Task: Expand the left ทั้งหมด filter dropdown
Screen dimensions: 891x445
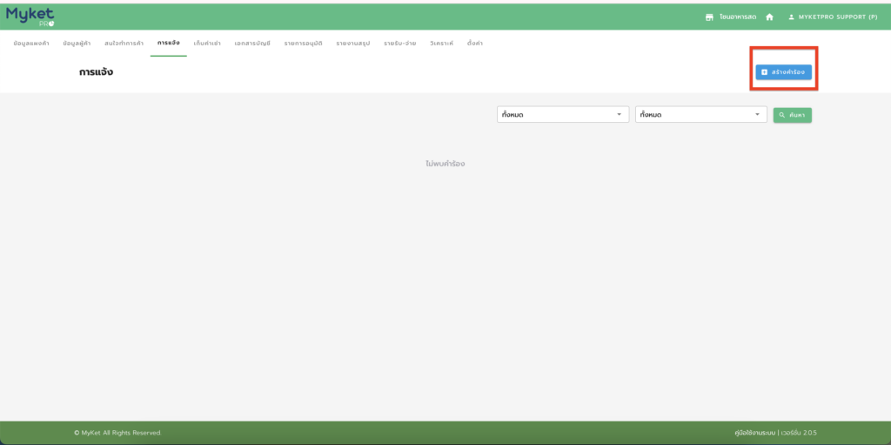Action: pyautogui.click(x=563, y=115)
